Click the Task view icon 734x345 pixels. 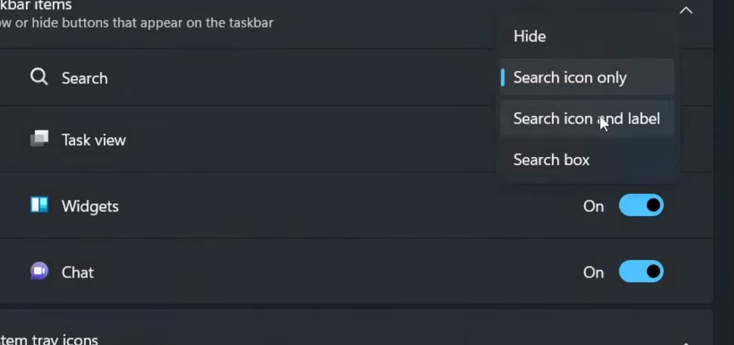(39, 139)
